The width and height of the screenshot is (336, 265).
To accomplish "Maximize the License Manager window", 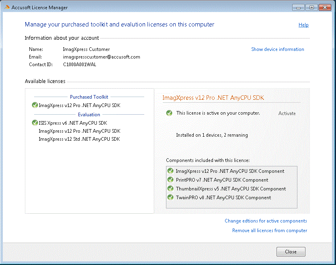I will click(x=311, y=7).
